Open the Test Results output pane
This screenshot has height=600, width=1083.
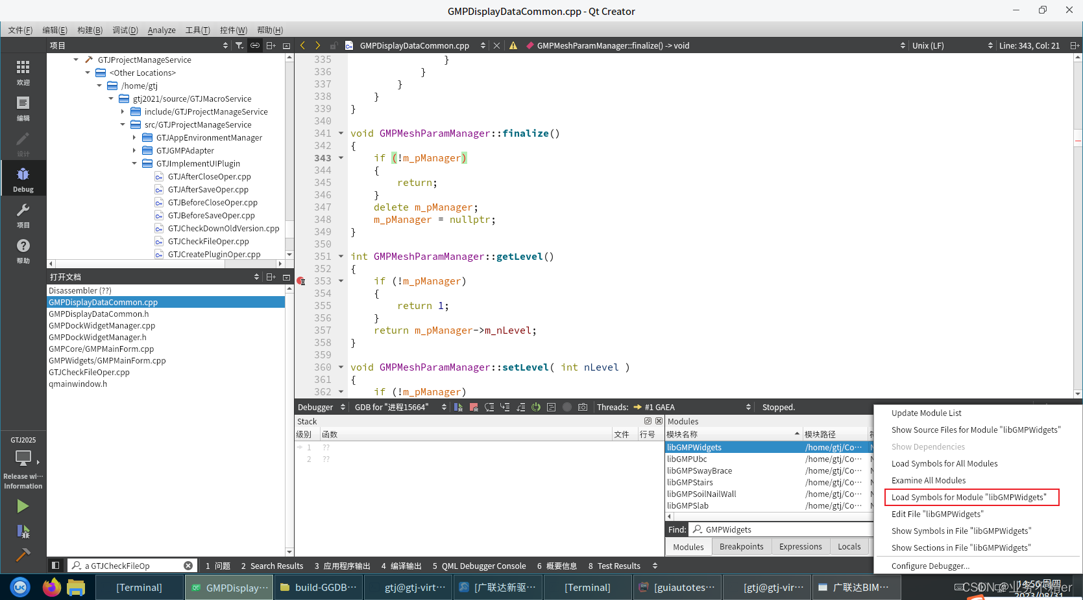(x=615, y=566)
